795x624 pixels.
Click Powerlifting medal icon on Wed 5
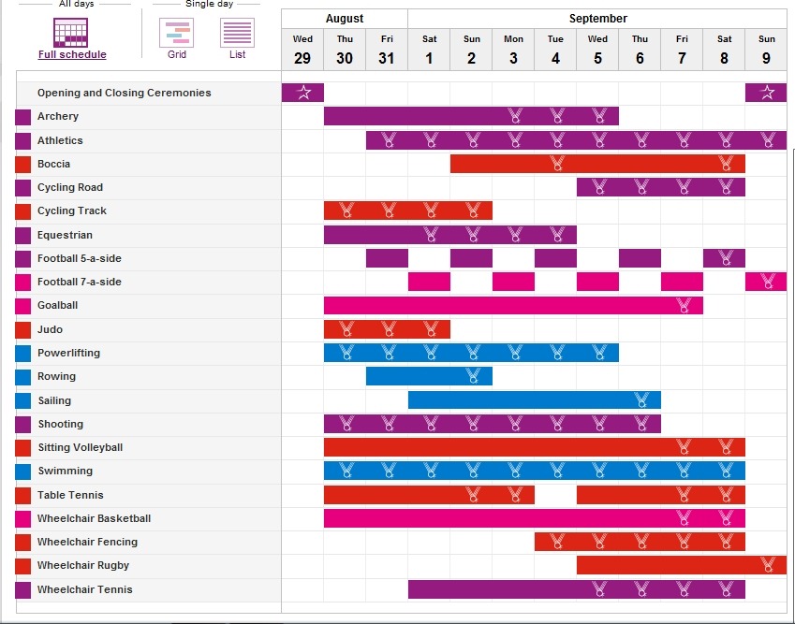[599, 353]
